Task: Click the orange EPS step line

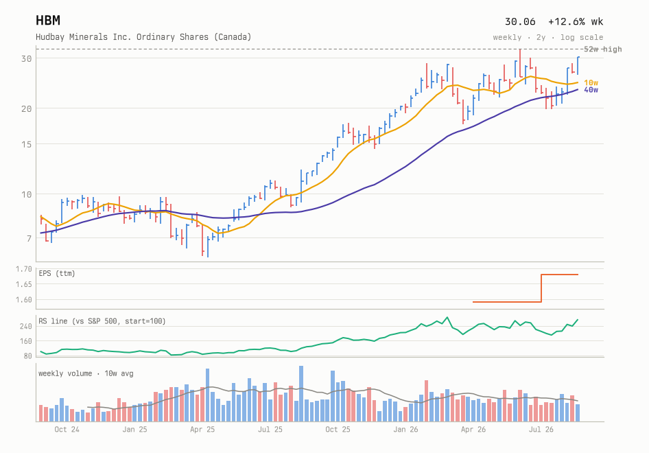Action: (x=526, y=288)
